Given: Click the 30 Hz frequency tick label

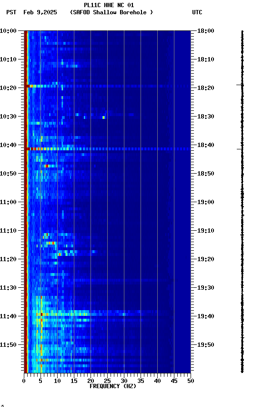Looking at the screenshot, I should click(124, 381).
